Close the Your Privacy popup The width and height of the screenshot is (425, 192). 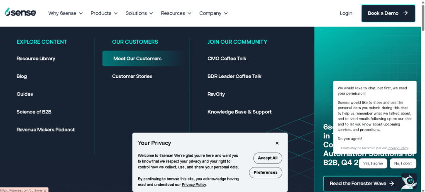click(277, 143)
